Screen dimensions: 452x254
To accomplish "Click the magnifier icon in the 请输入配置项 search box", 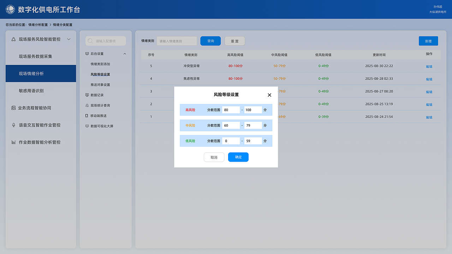I will coord(90,41).
